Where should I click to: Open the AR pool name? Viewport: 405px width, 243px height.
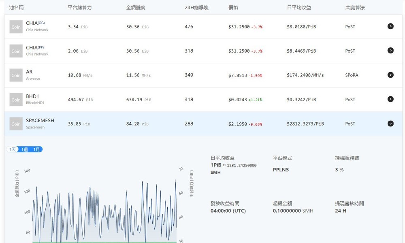(x=29, y=72)
